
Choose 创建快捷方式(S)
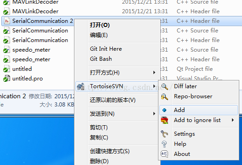click(110, 151)
